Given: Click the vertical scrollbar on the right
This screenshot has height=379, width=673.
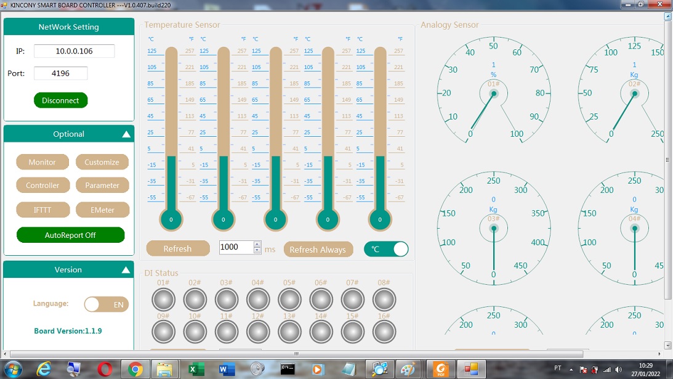Looking at the screenshot, I should 668,159.
